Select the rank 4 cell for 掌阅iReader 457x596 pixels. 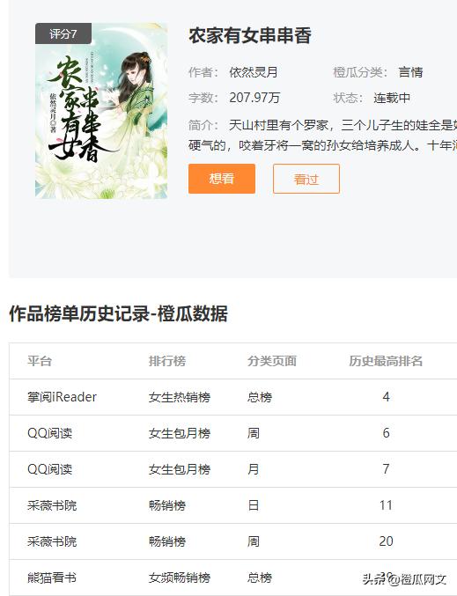(386, 397)
